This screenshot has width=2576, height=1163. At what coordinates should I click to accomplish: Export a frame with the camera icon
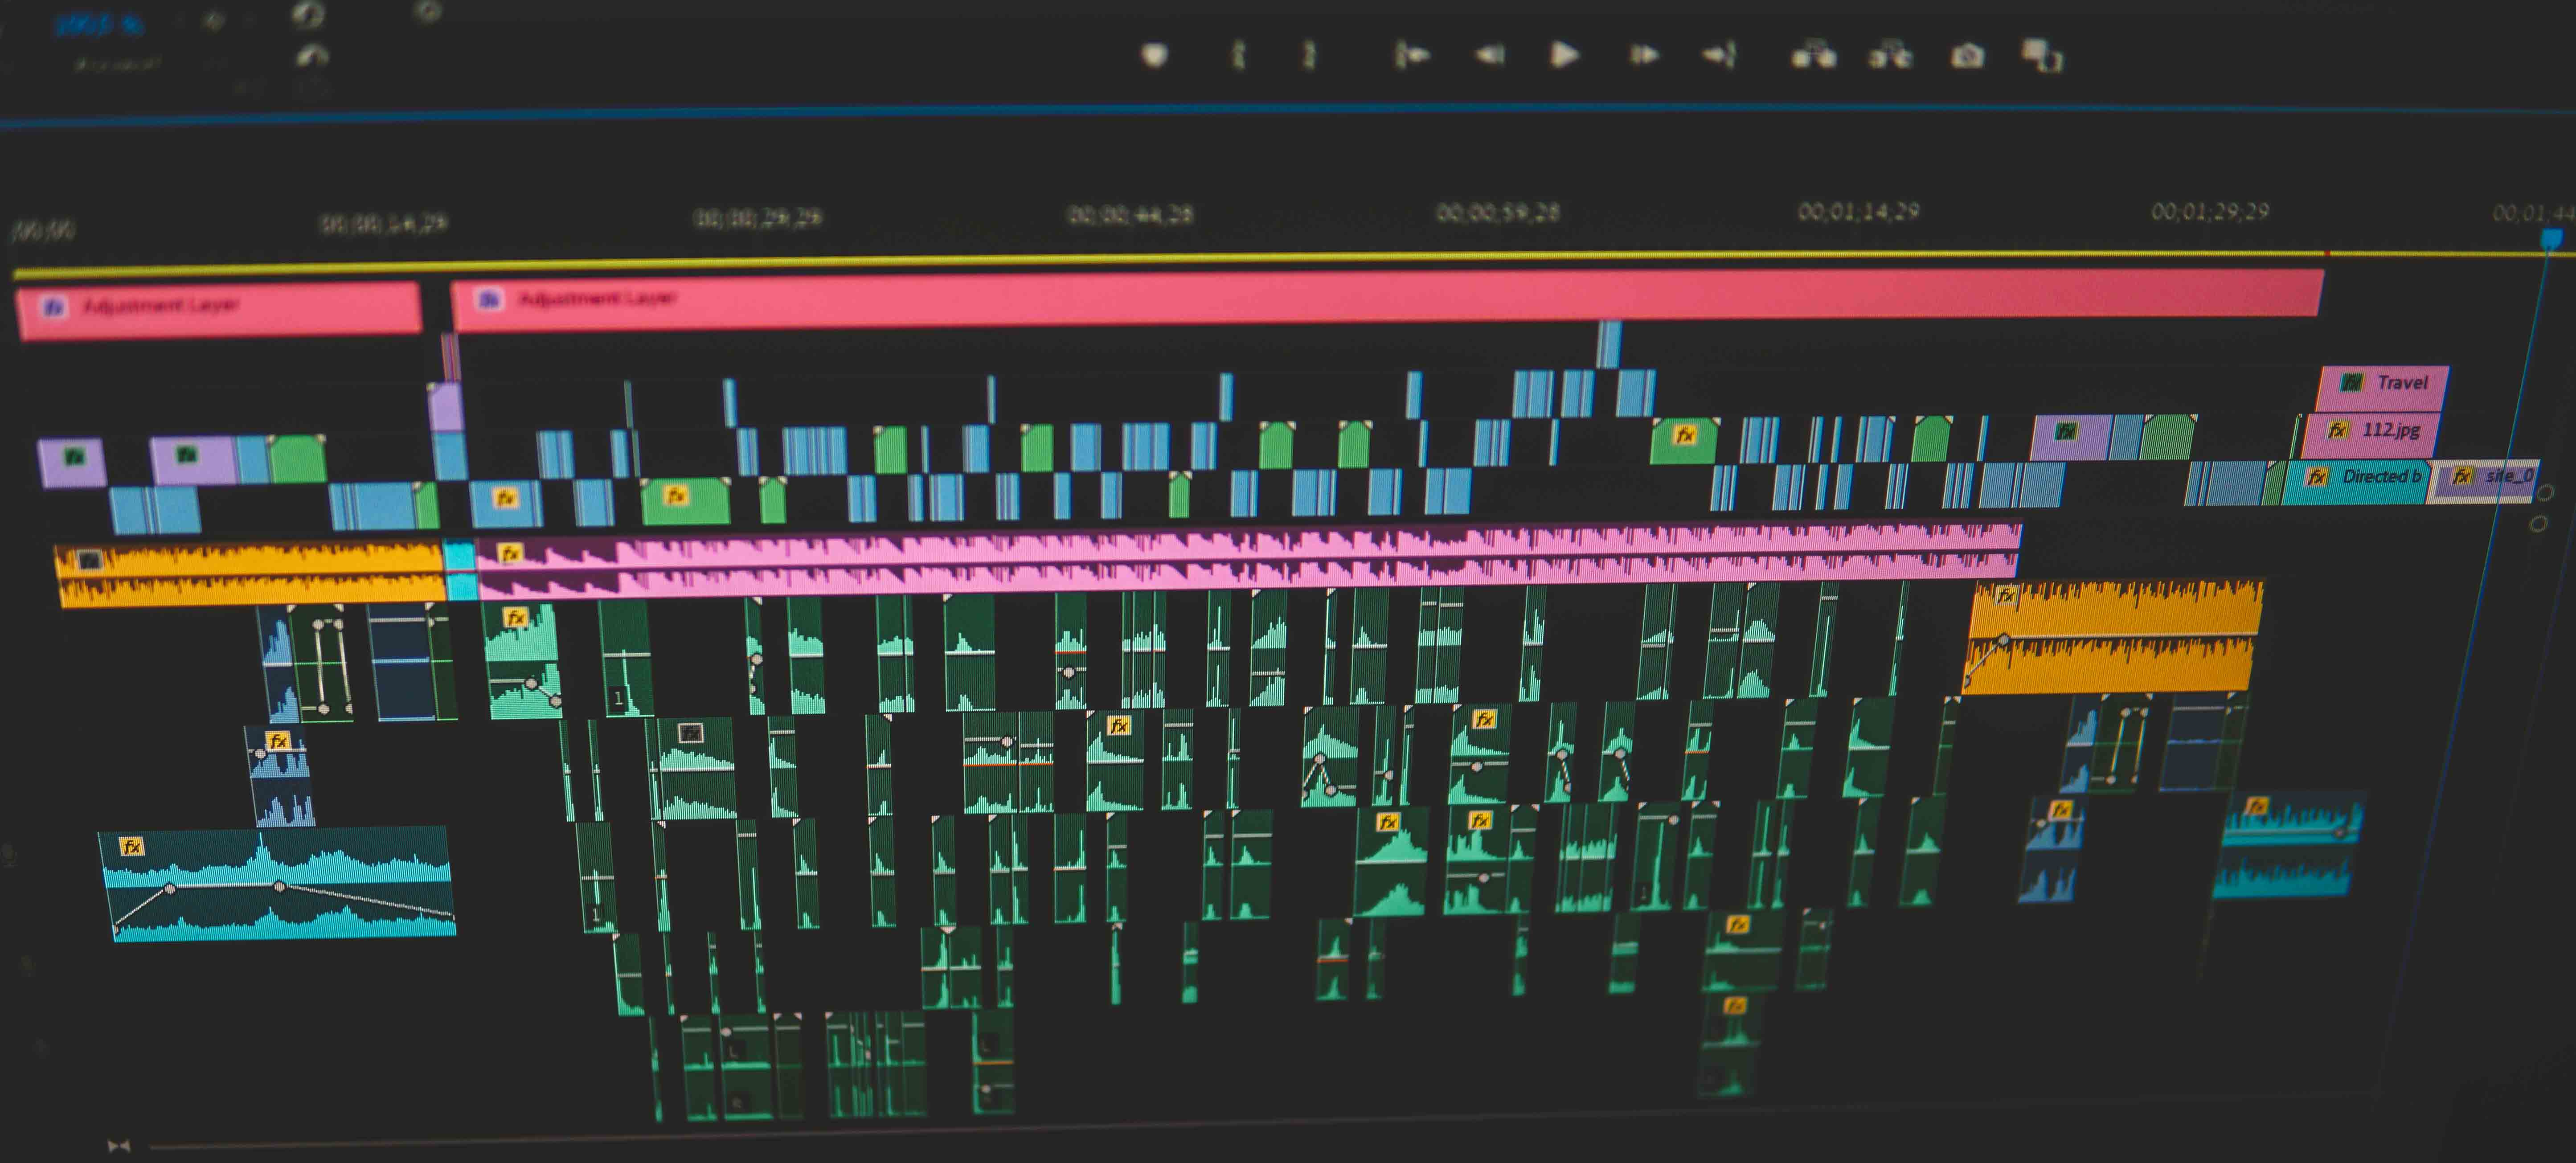[1968, 55]
